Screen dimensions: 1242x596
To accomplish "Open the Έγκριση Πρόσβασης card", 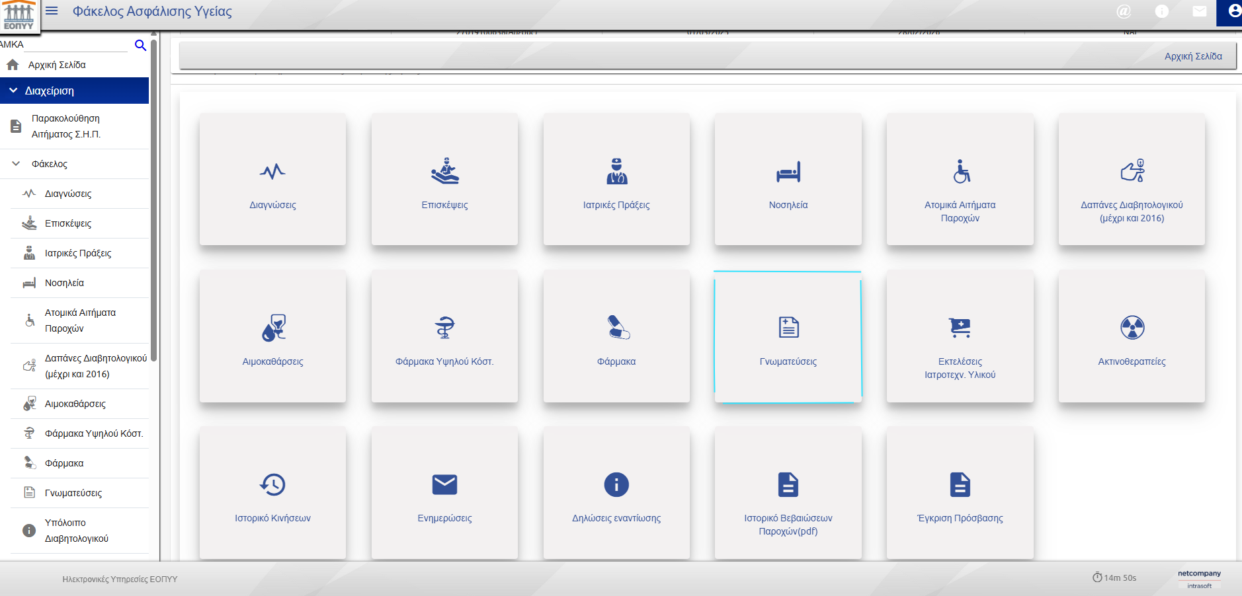I will click(x=960, y=493).
